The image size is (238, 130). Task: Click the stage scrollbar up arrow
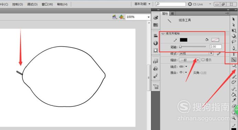[x=149, y=23]
